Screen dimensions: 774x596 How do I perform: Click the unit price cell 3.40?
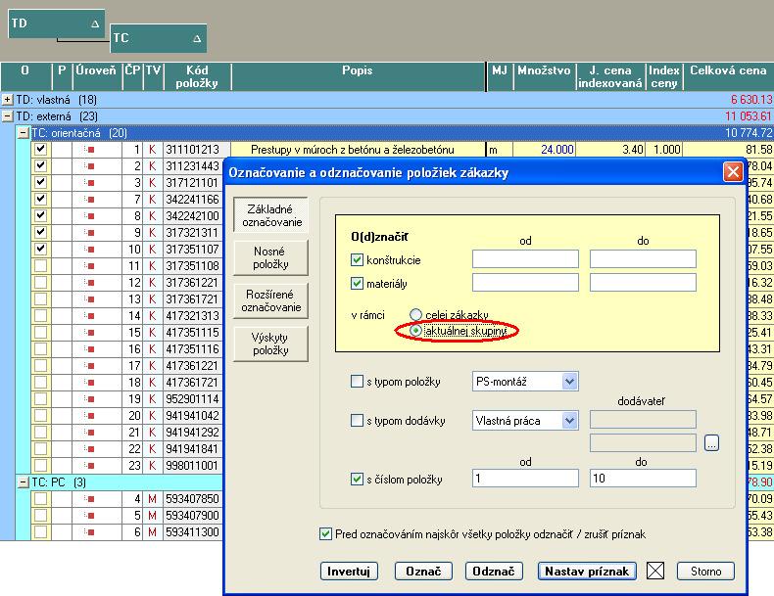[x=610, y=150]
